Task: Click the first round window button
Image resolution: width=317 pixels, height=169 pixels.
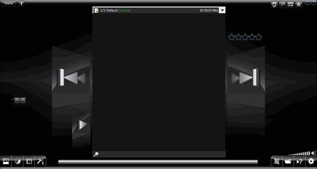Action: coord(308,2)
